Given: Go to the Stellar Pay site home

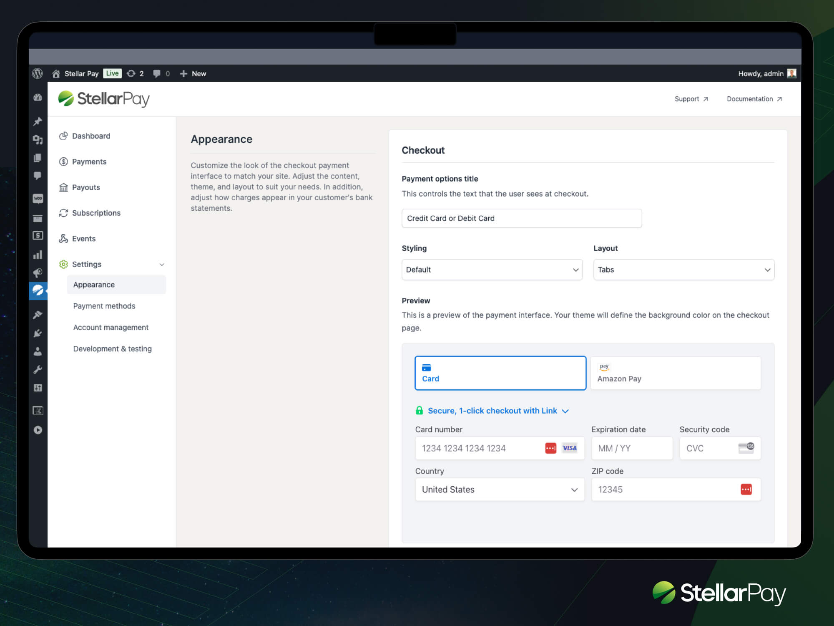Looking at the screenshot, I should tap(56, 73).
